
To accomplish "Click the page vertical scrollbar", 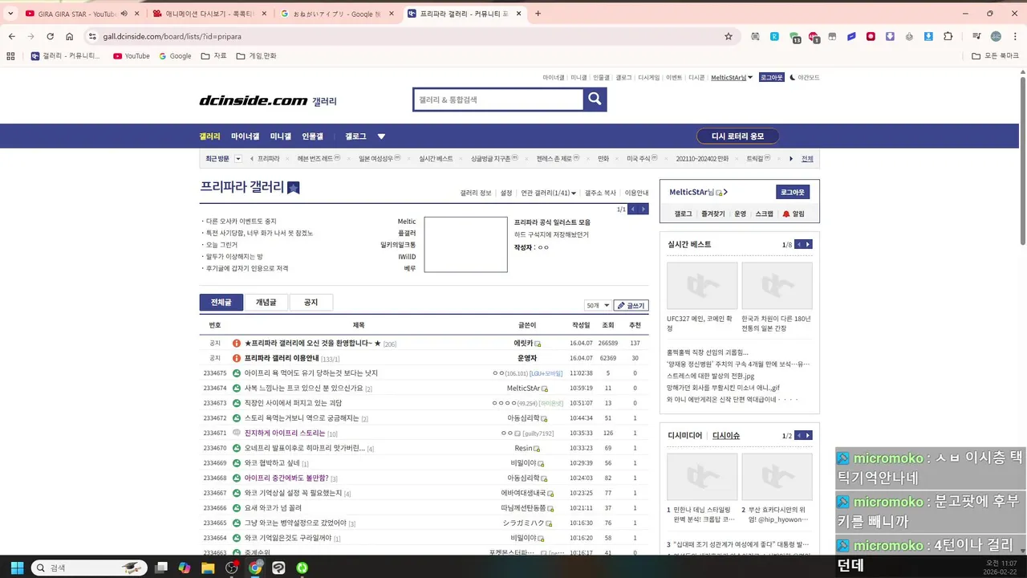I will coord(1022,161).
